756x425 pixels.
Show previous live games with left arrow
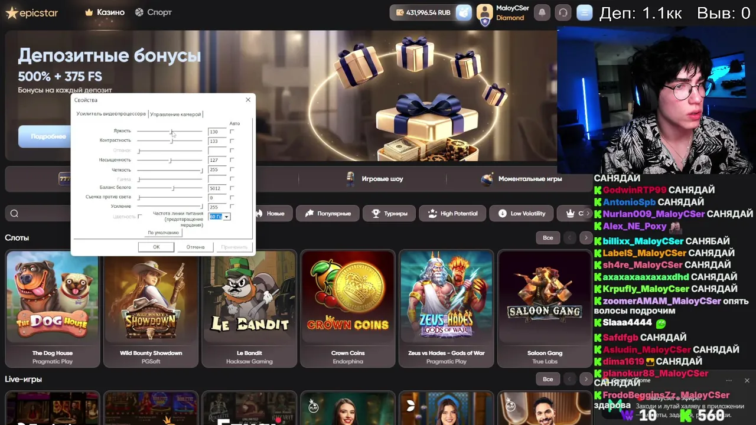point(569,379)
